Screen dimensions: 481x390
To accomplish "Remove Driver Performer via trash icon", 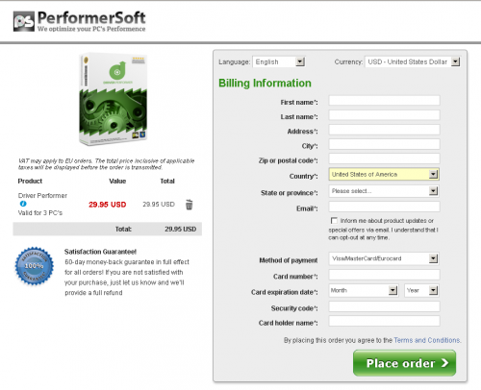I will 190,205.
